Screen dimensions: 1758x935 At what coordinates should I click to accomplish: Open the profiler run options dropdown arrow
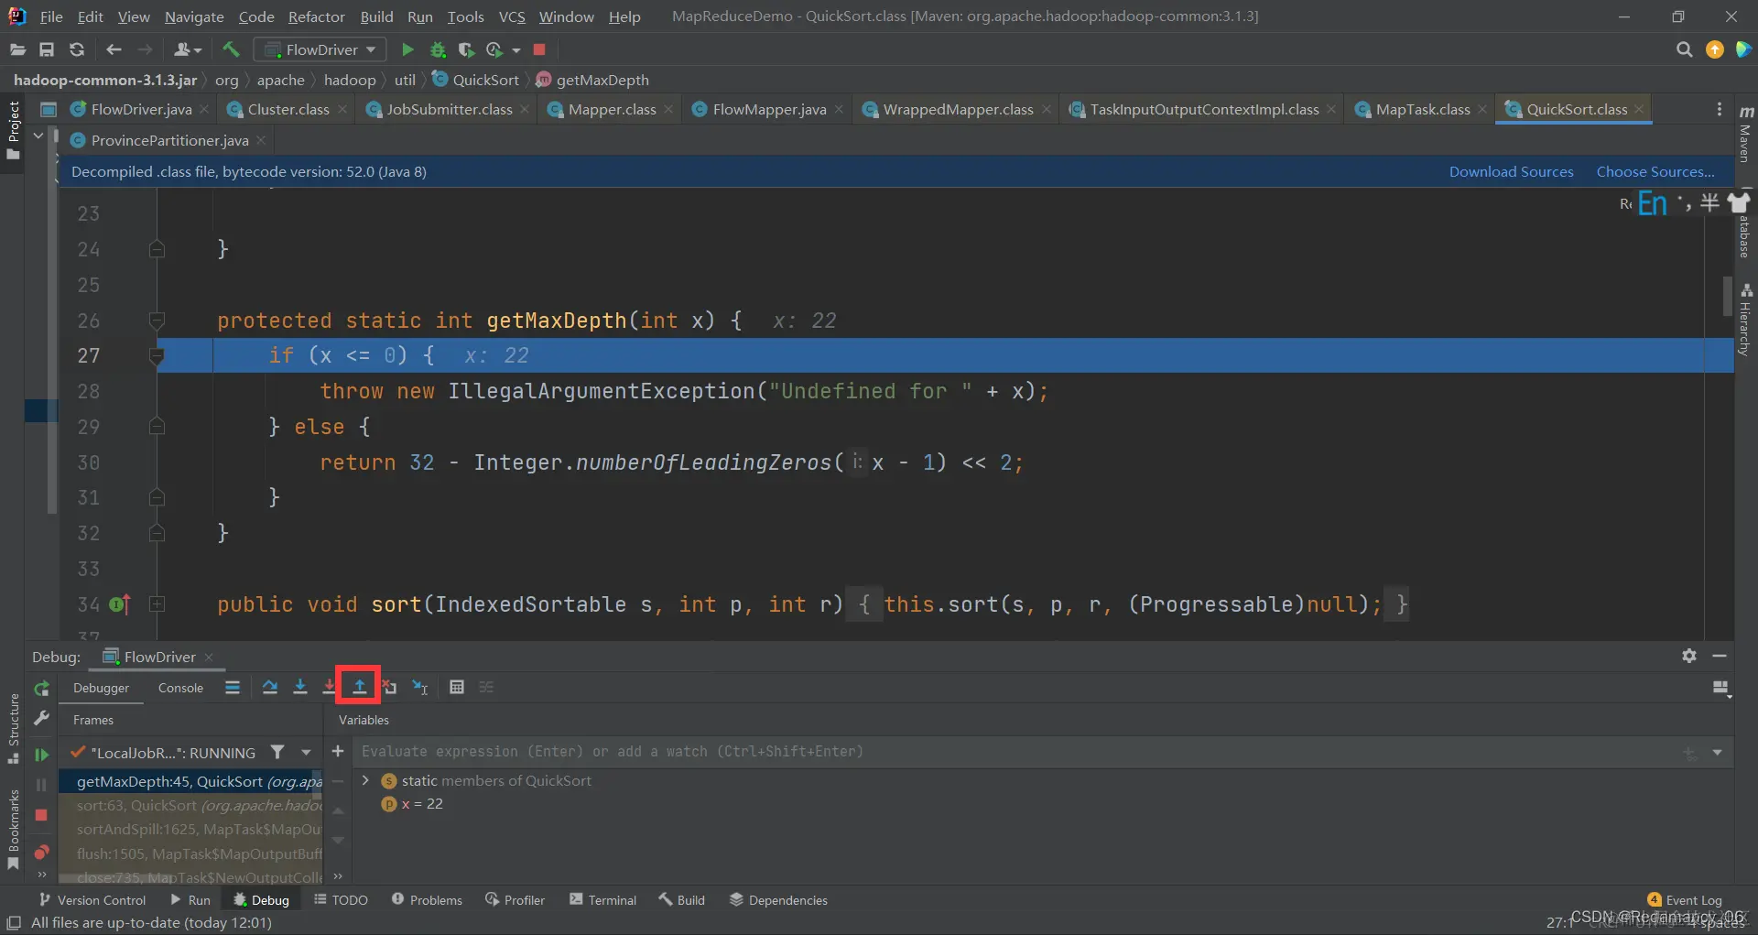[516, 49]
